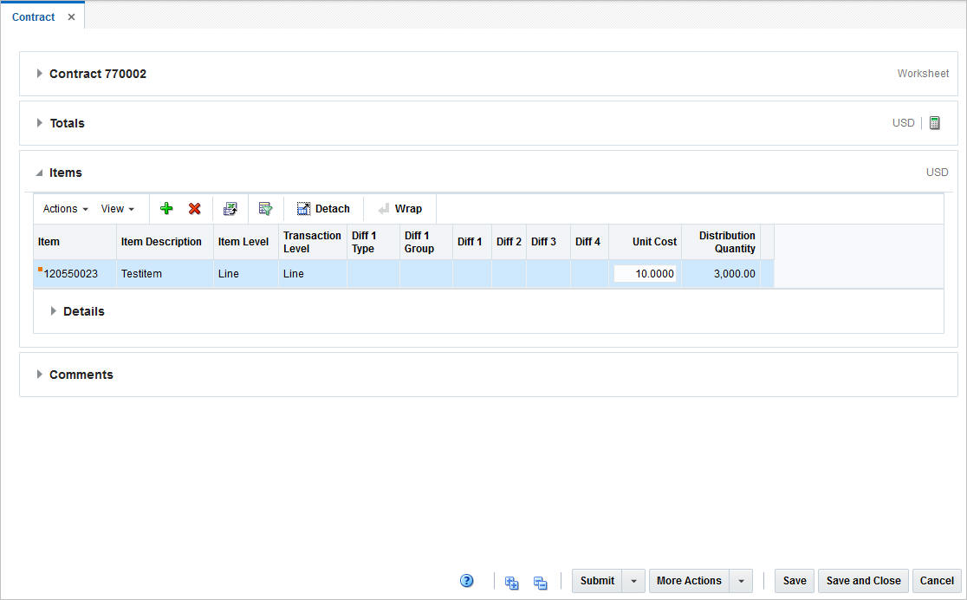Viewport: 967px width, 600px height.
Task: Click Save and Close
Action: (x=863, y=581)
